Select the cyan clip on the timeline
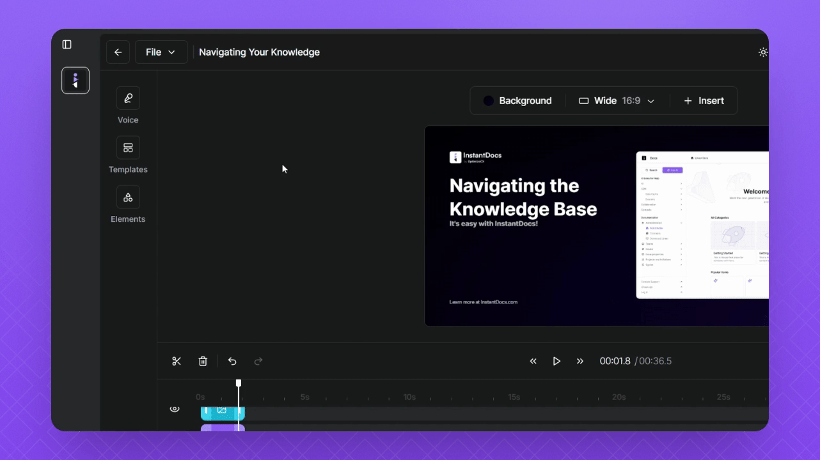Screen dimensions: 820x460 [x=221, y=412]
